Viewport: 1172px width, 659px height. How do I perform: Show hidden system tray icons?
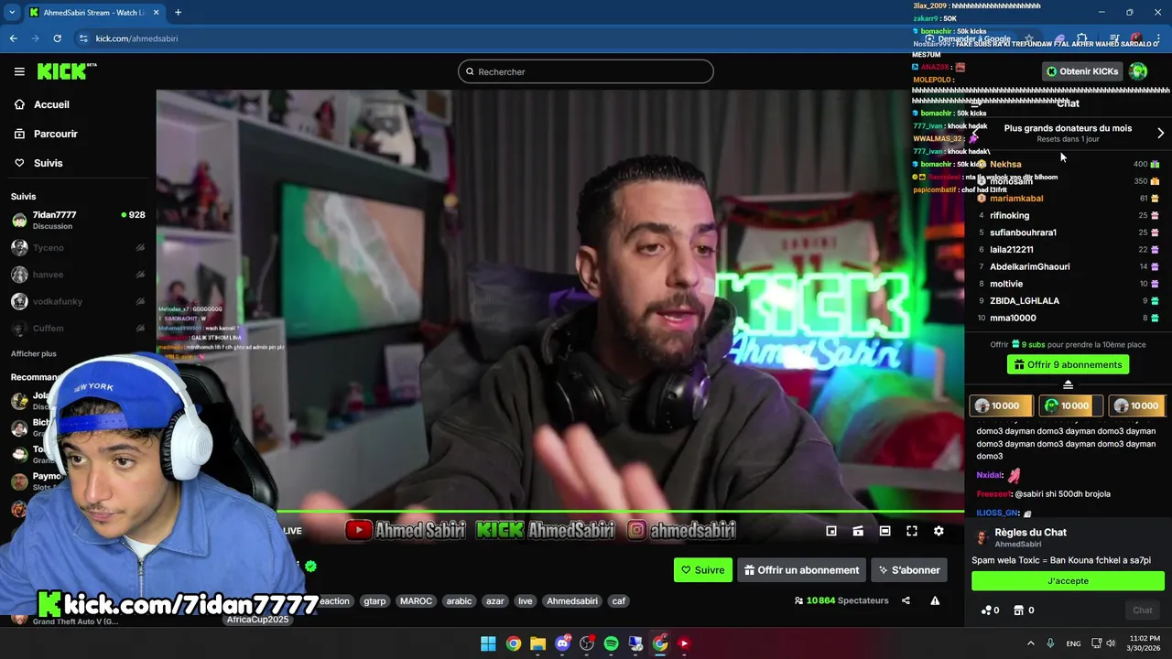[1030, 643]
